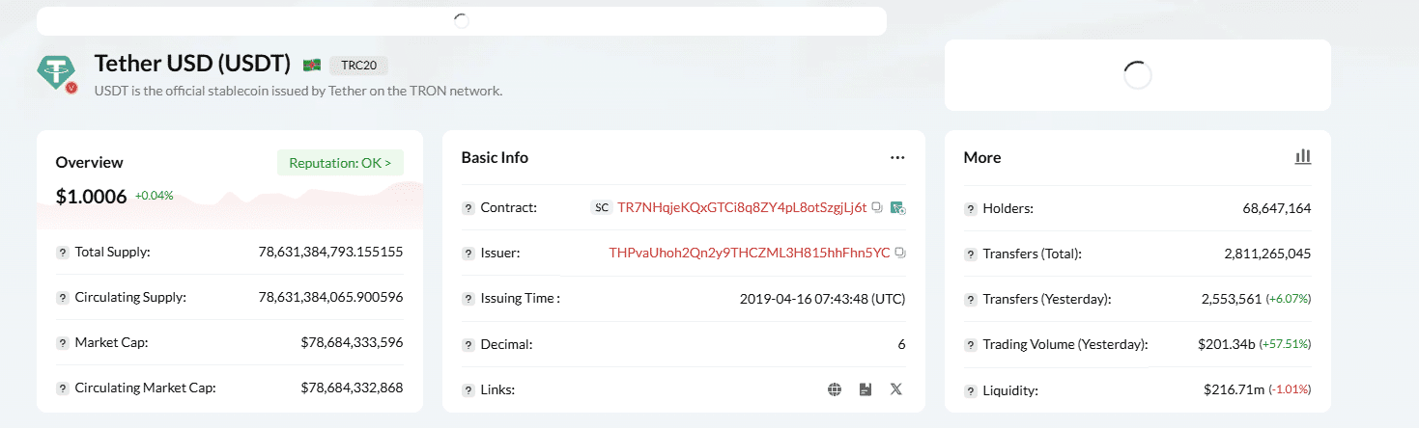Click the flag icon next to token name
This screenshot has height=428, width=1419.
pyautogui.click(x=311, y=65)
